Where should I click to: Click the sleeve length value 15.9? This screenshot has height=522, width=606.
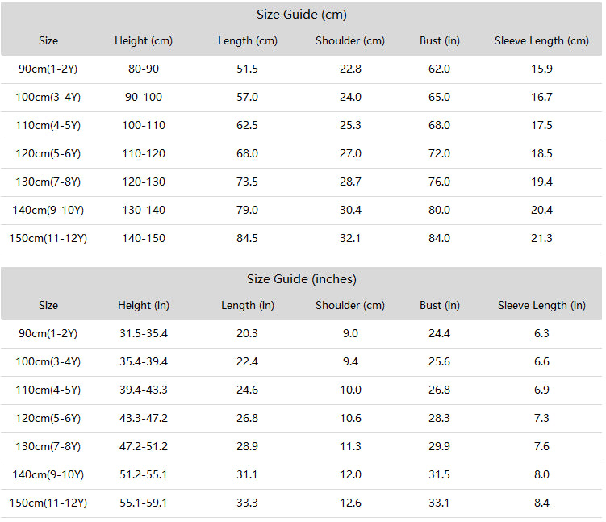541,69
